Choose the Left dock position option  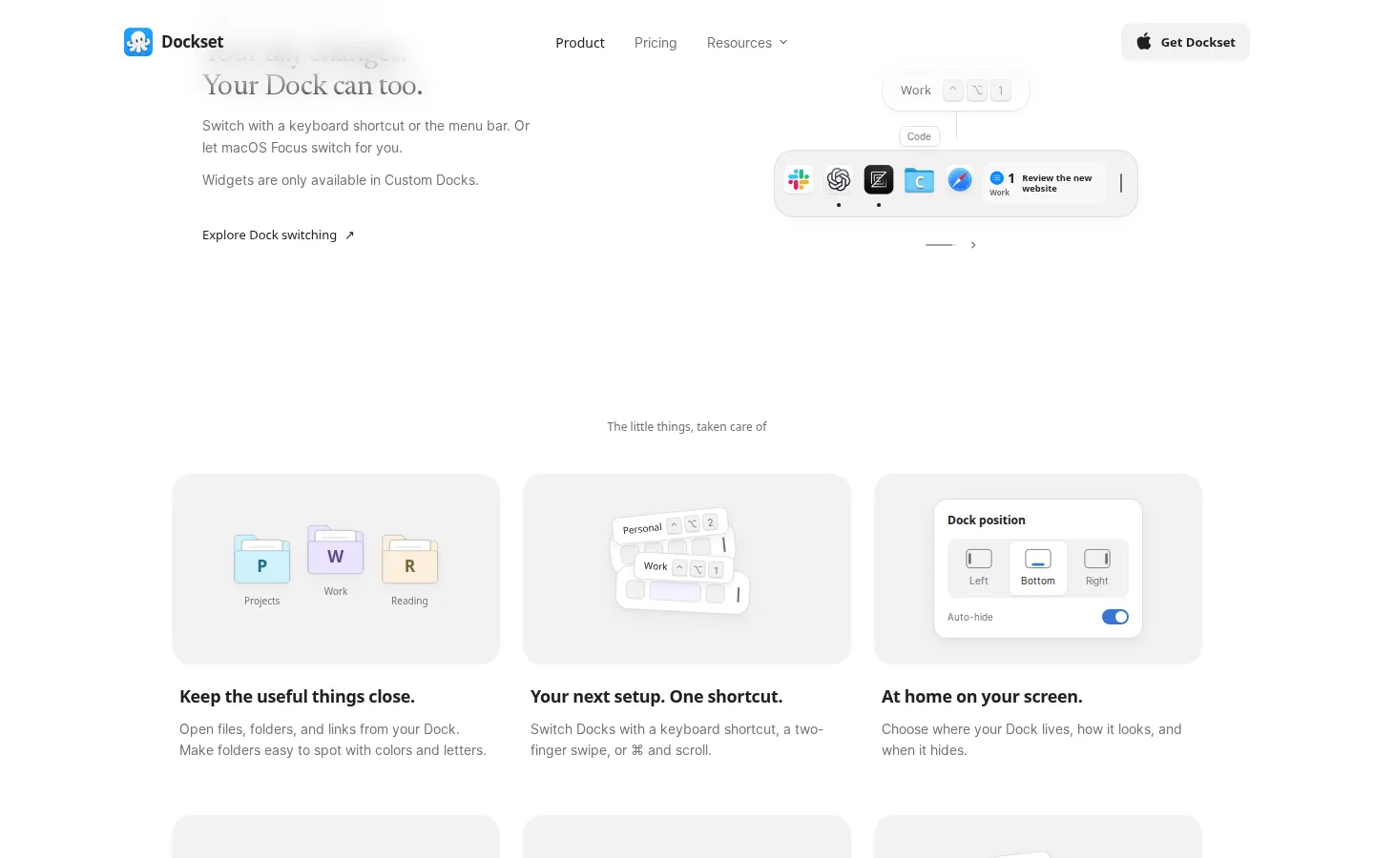(x=979, y=567)
